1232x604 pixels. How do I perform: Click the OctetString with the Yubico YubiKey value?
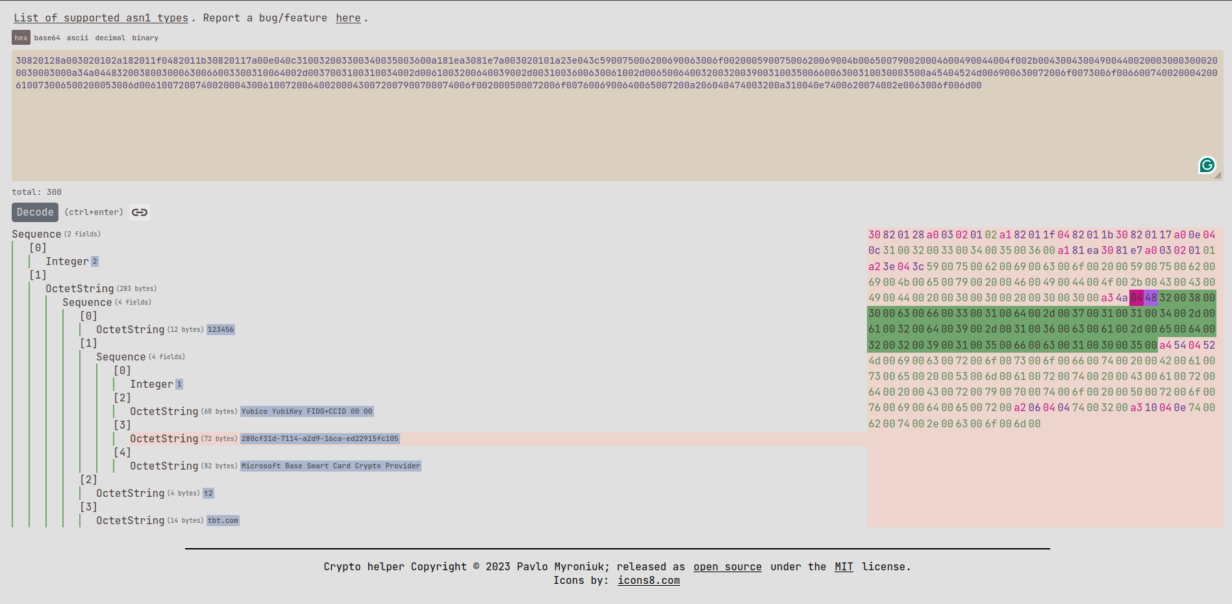pos(307,411)
